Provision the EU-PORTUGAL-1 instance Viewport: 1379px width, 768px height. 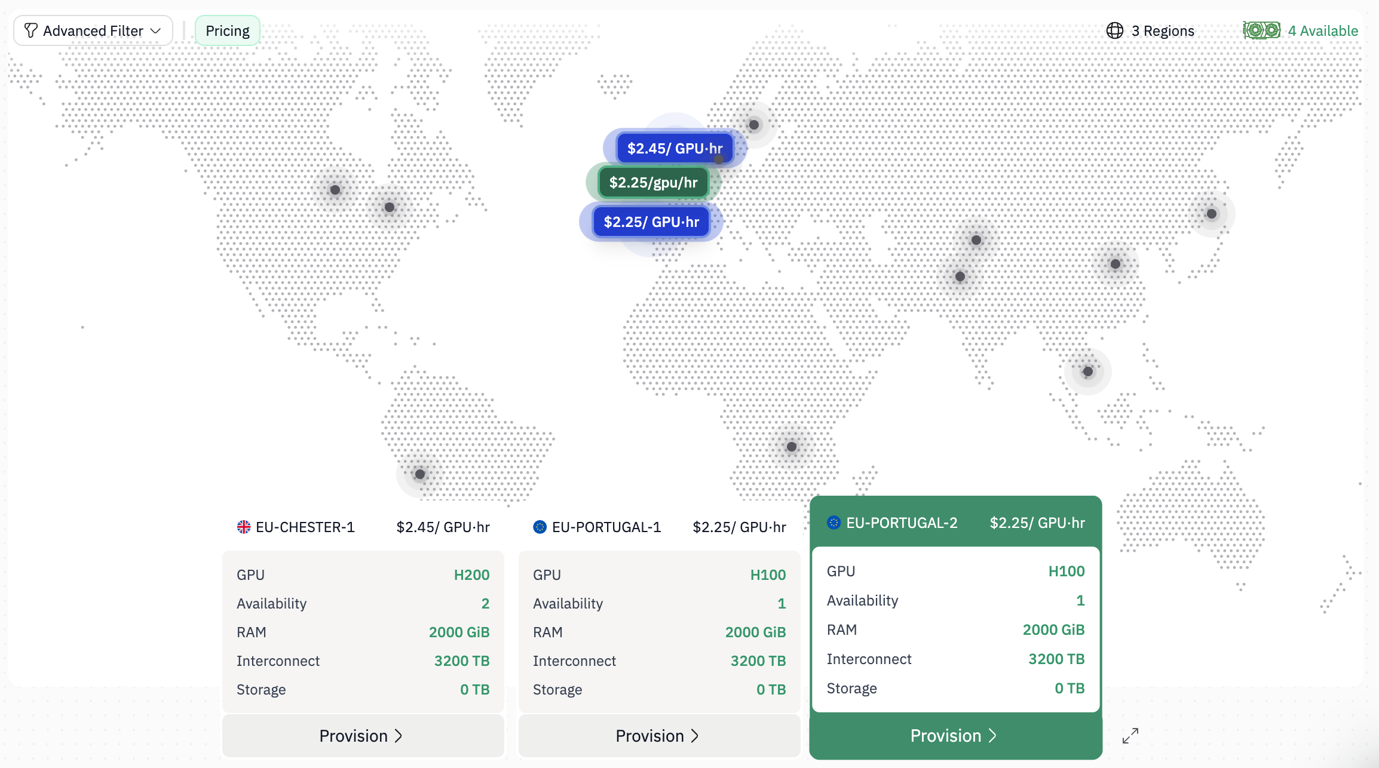coord(658,735)
